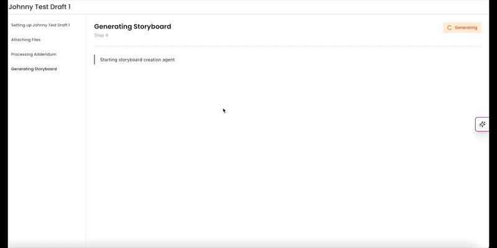Select Setting up Johnny Test Draft 1 step
The width and height of the screenshot is (497, 248).
tap(40, 25)
